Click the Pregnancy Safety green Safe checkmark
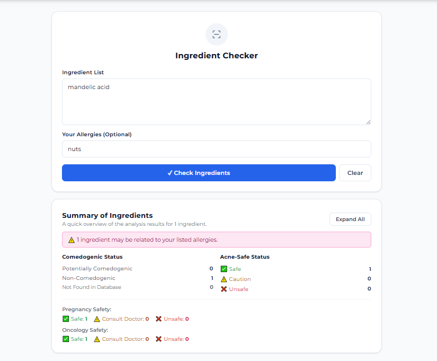Screen dimensions: 437x361 point(66,319)
